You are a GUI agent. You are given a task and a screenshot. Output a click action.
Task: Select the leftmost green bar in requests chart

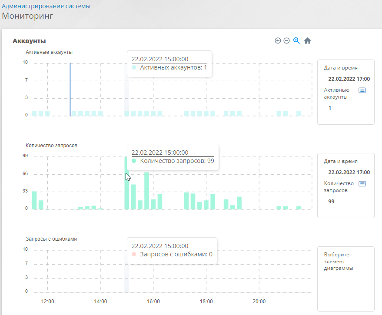pyautogui.click(x=34, y=200)
